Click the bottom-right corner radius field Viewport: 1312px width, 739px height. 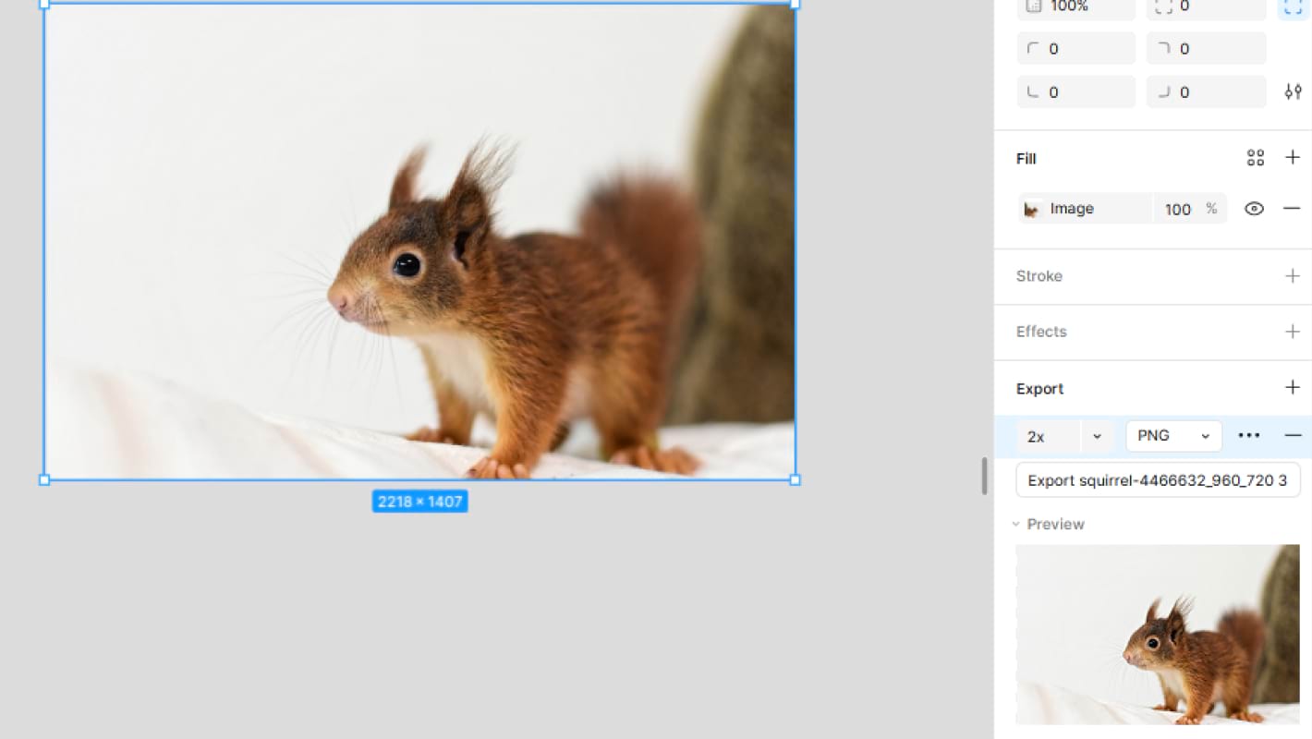coord(1206,92)
